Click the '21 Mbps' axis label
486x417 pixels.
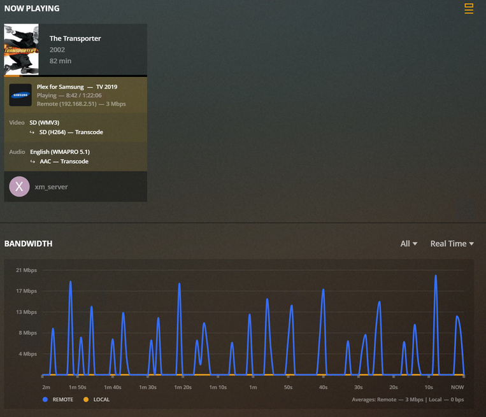pyautogui.click(x=26, y=270)
